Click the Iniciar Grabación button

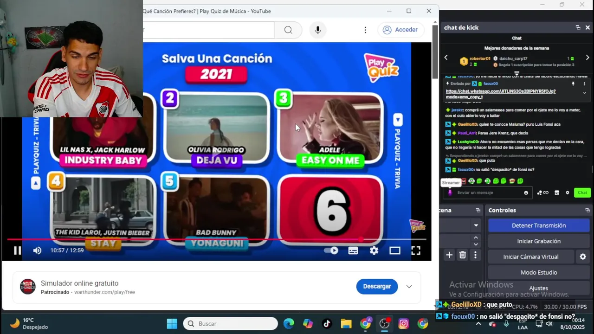point(538,241)
